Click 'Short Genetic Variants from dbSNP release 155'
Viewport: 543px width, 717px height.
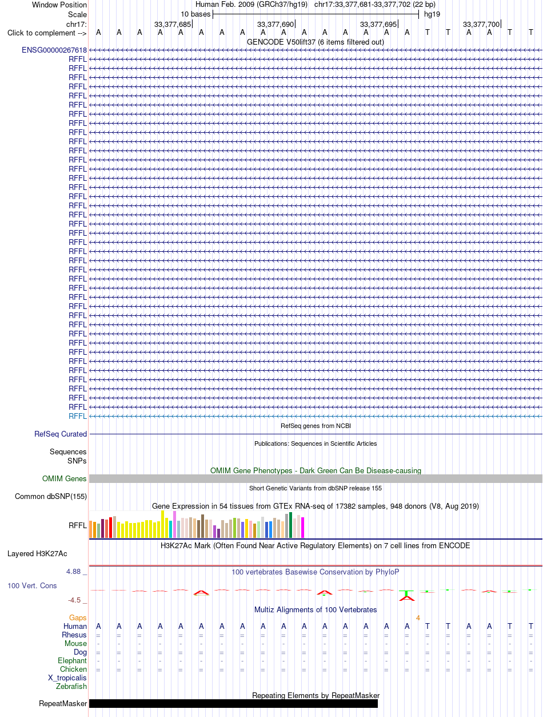(316, 488)
